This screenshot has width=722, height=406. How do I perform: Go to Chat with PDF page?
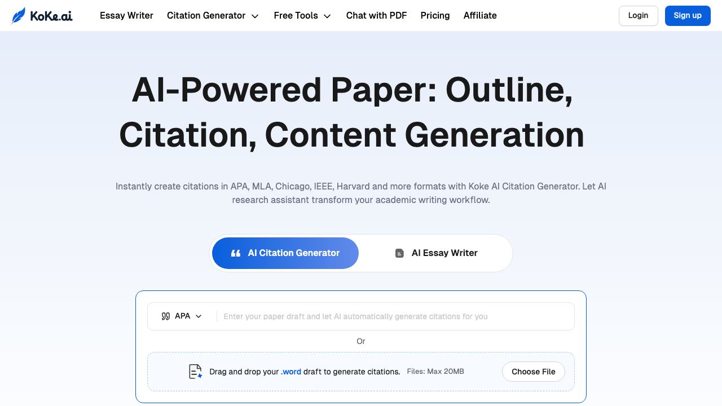coord(376,16)
